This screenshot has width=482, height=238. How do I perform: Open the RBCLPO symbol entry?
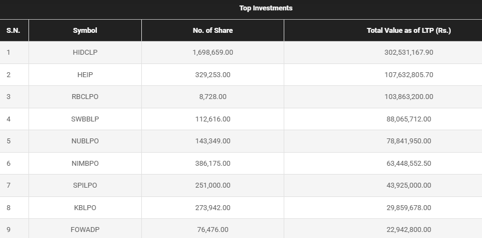click(x=85, y=97)
